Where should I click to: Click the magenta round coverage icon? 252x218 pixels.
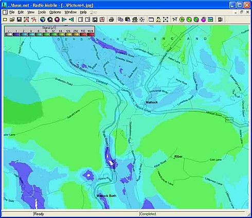coord(203,20)
